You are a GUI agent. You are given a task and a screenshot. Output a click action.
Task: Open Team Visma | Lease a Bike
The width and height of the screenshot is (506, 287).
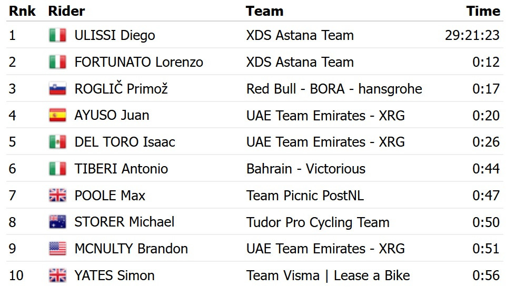tap(328, 276)
